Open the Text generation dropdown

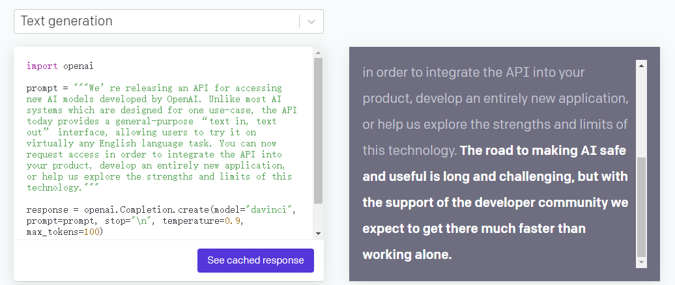coord(156,21)
